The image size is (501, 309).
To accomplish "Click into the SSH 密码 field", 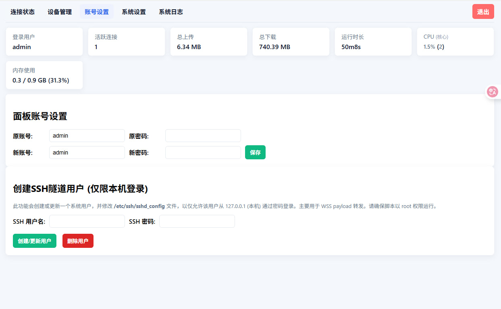I will pyautogui.click(x=197, y=221).
